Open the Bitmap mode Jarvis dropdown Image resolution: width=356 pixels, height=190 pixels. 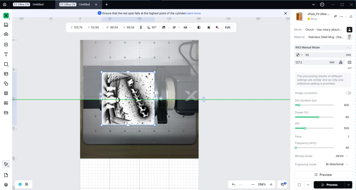342,156
